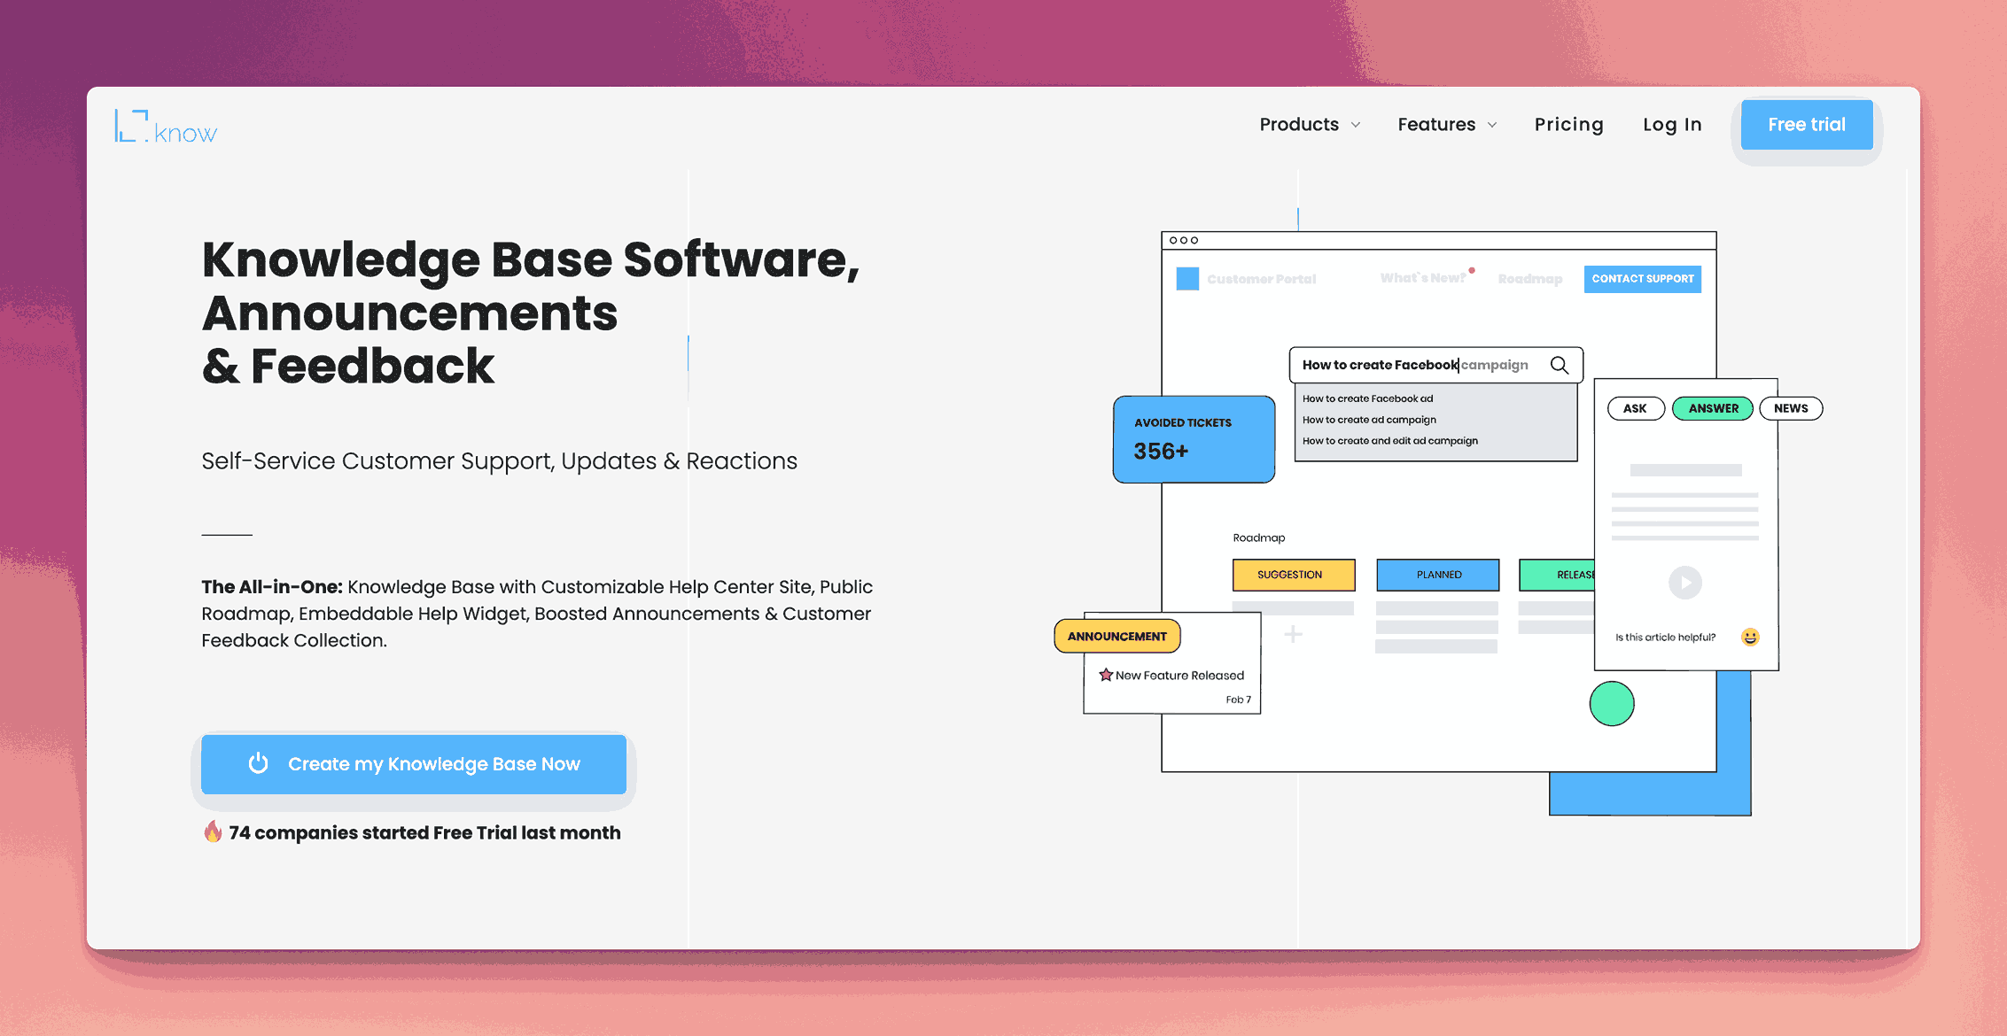This screenshot has width=2007, height=1036.
Task: Click the fire emoji icon
Action: coord(213,831)
